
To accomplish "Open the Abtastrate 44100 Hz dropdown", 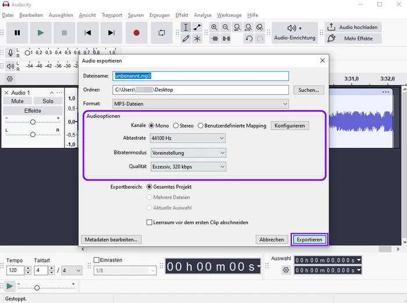I will (x=187, y=138).
